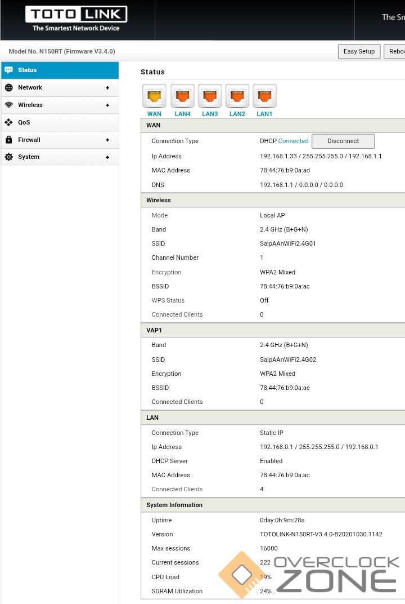Click the Network globe icon
405x604 pixels.
click(x=8, y=87)
